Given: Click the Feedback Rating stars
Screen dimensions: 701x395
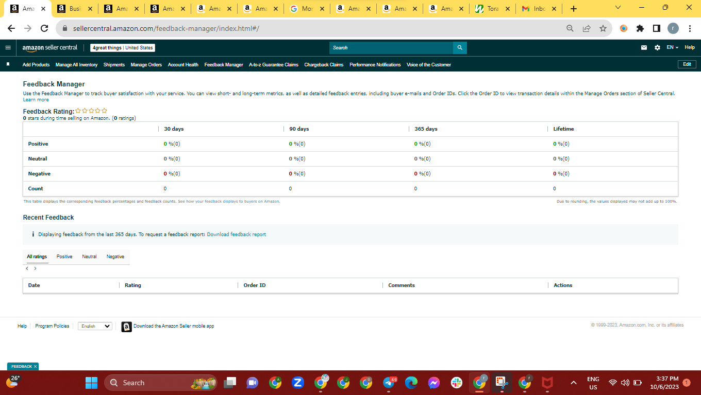Looking at the screenshot, I should pos(91,111).
